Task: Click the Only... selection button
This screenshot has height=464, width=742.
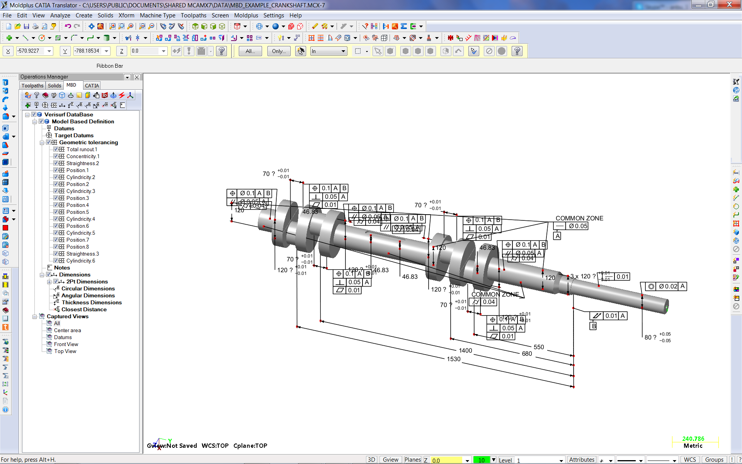Action: coord(279,51)
